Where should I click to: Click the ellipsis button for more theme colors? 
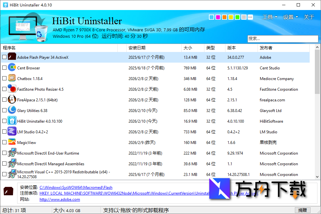click(x=250, y=17)
